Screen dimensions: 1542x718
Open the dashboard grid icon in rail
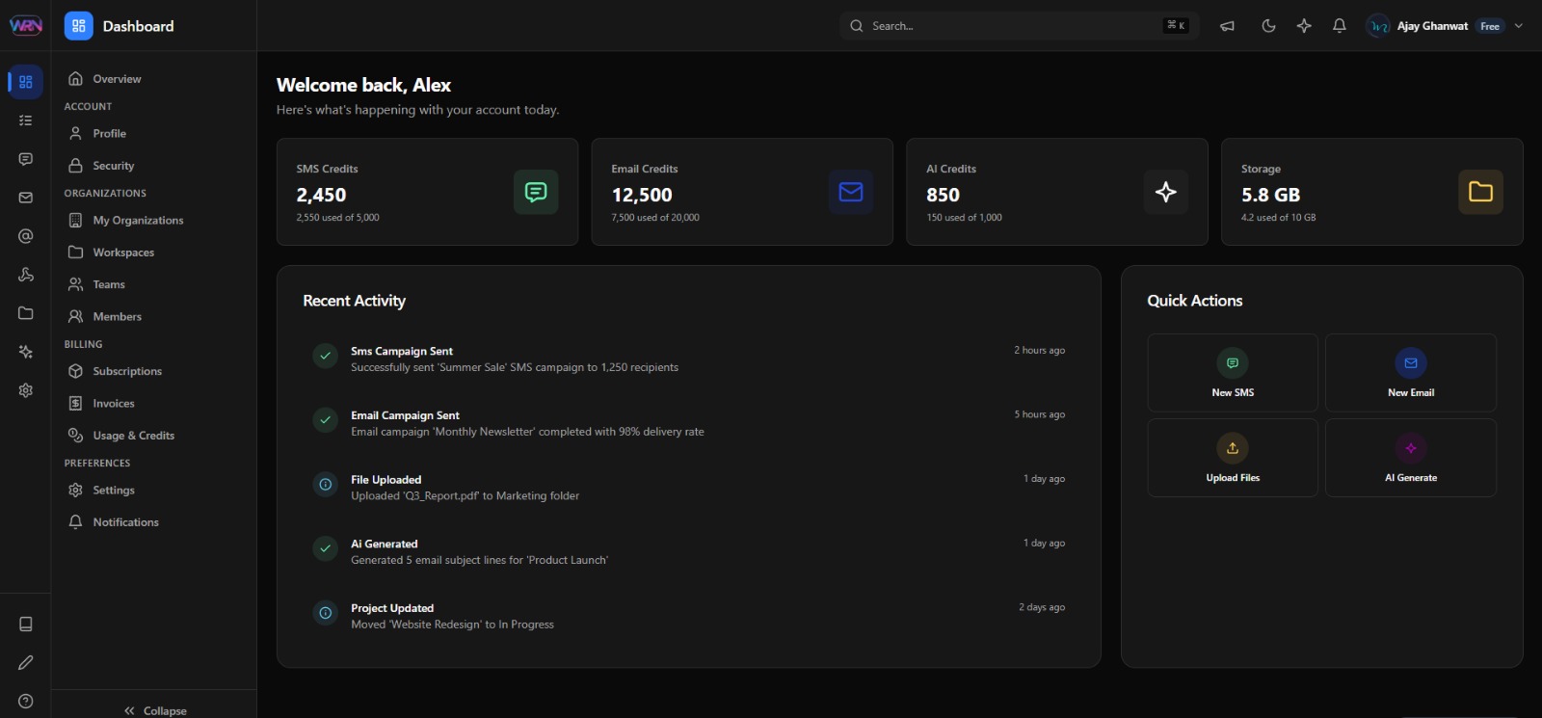pos(26,82)
